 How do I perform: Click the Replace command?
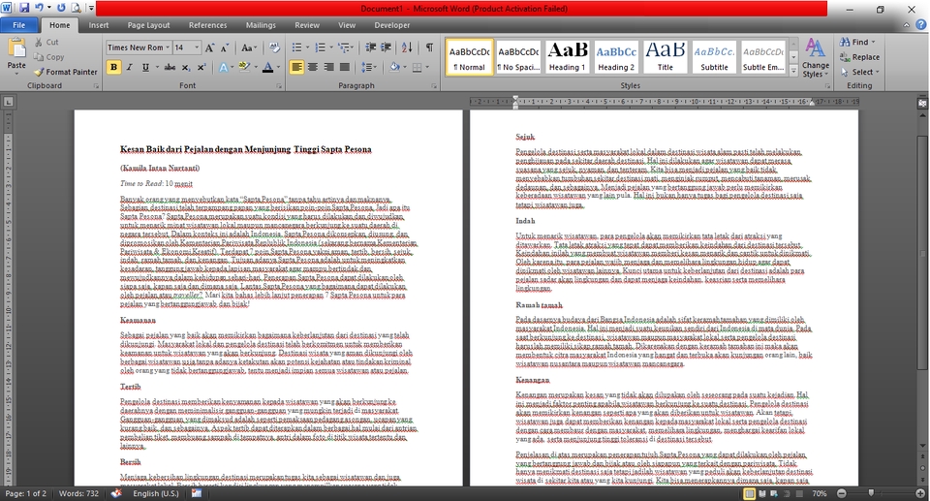click(859, 57)
